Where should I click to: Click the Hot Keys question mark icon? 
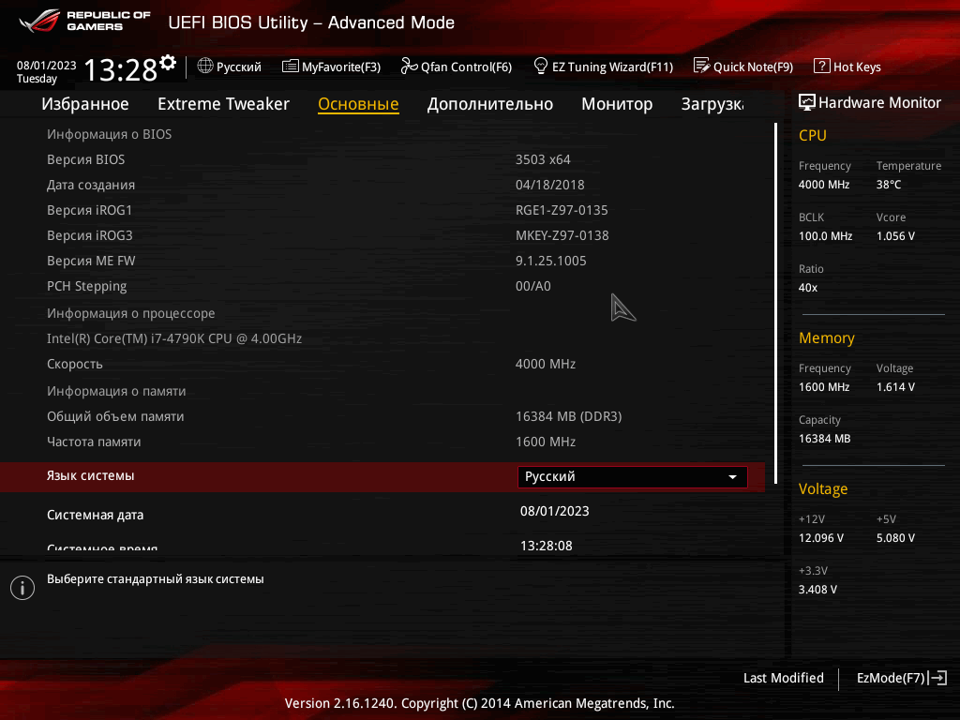(x=821, y=66)
